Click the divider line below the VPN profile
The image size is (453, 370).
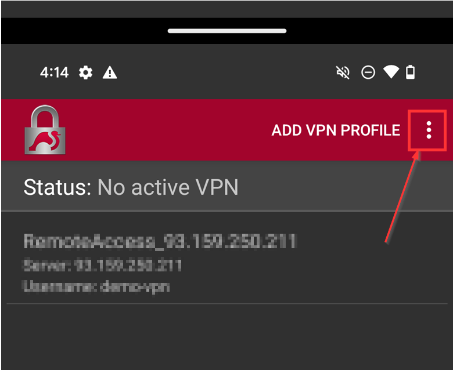[x=227, y=303]
